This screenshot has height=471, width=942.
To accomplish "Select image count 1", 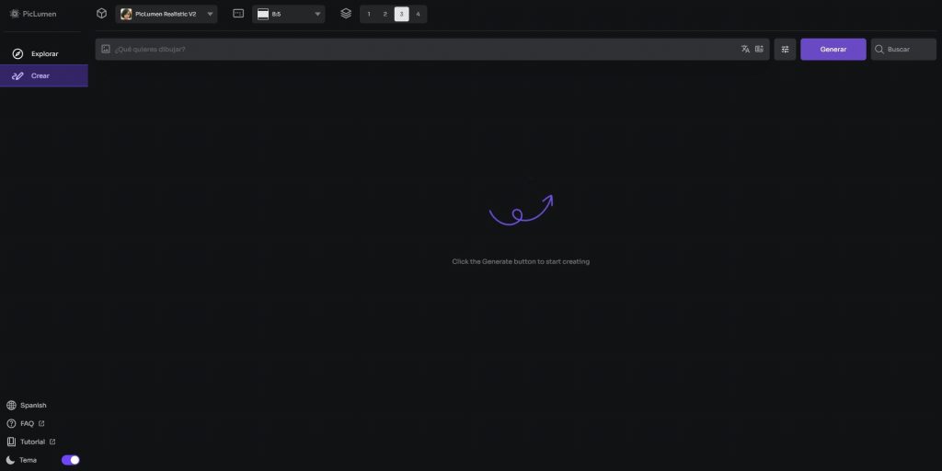I will (x=369, y=14).
